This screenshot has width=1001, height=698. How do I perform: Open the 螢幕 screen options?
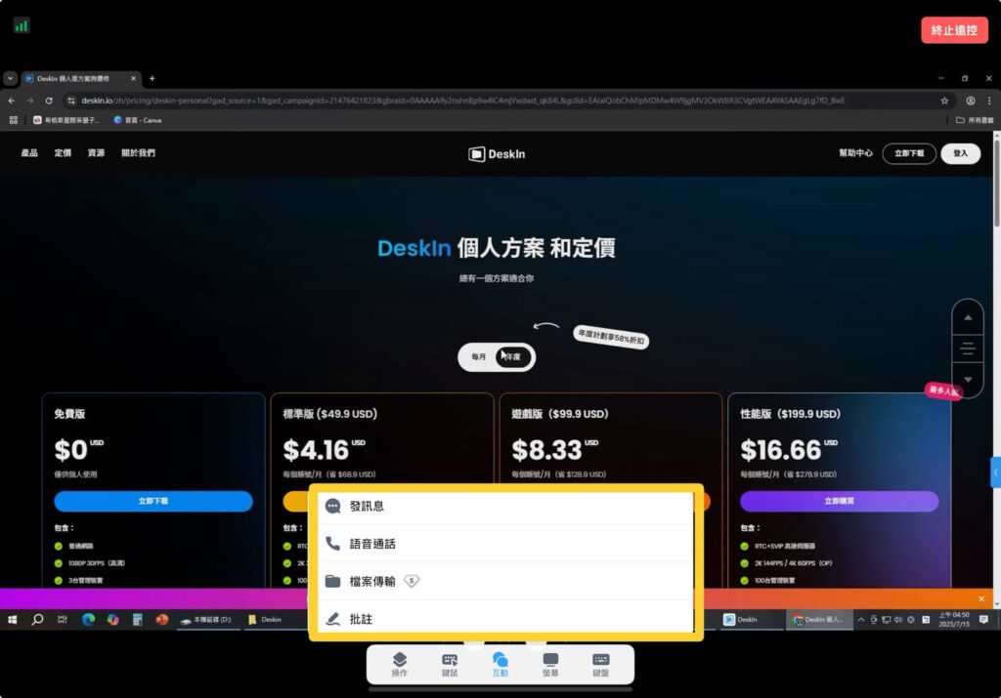pyautogui.click(x=550, y=664)
